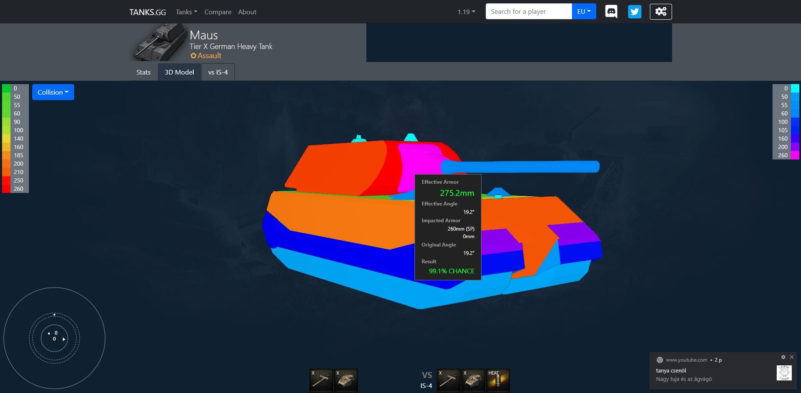Click the Assault role star icon
The width and height of the screenshot is (801, 393).
[193, 56]
